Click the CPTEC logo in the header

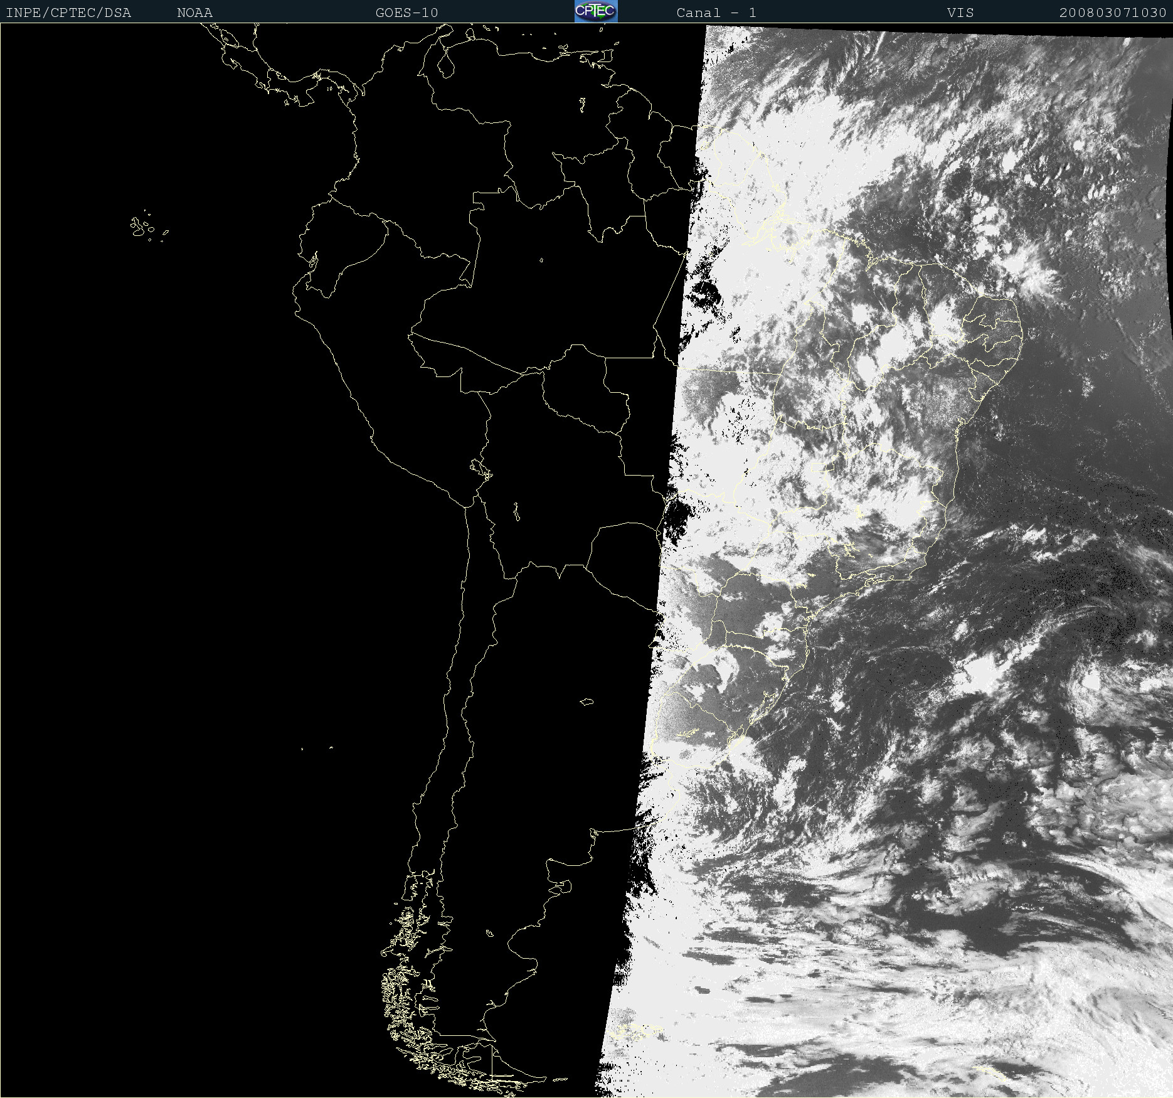click(x=596, y=11)
